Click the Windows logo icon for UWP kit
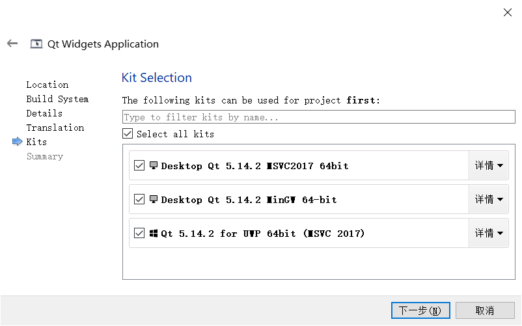 154,233
